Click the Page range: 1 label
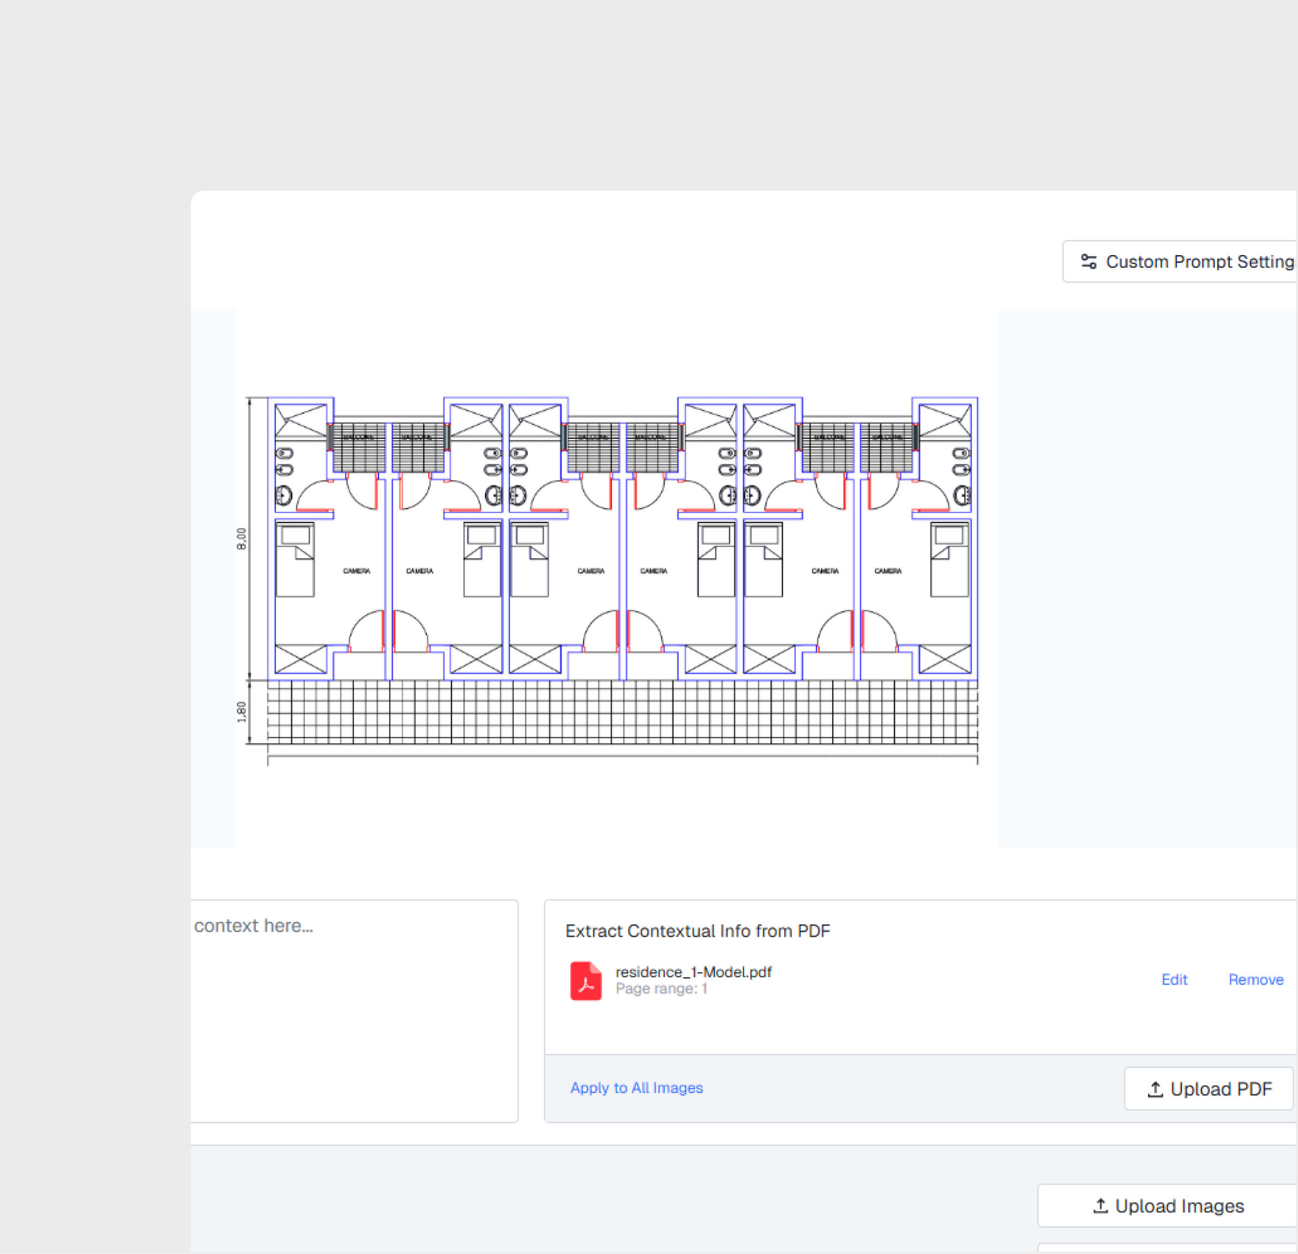Image resolution: width=1298 pixels, height=1254 pixels. click(x=661, y=988)
